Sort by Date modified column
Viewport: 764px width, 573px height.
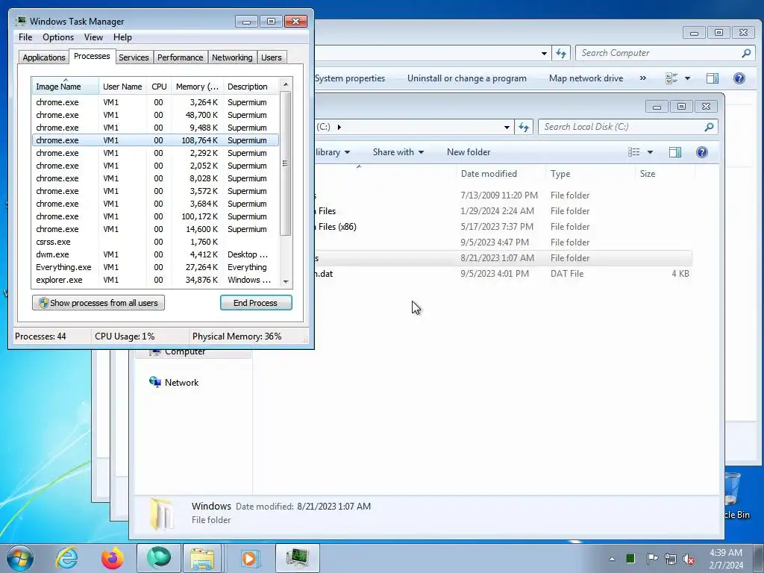click(500, 174)
